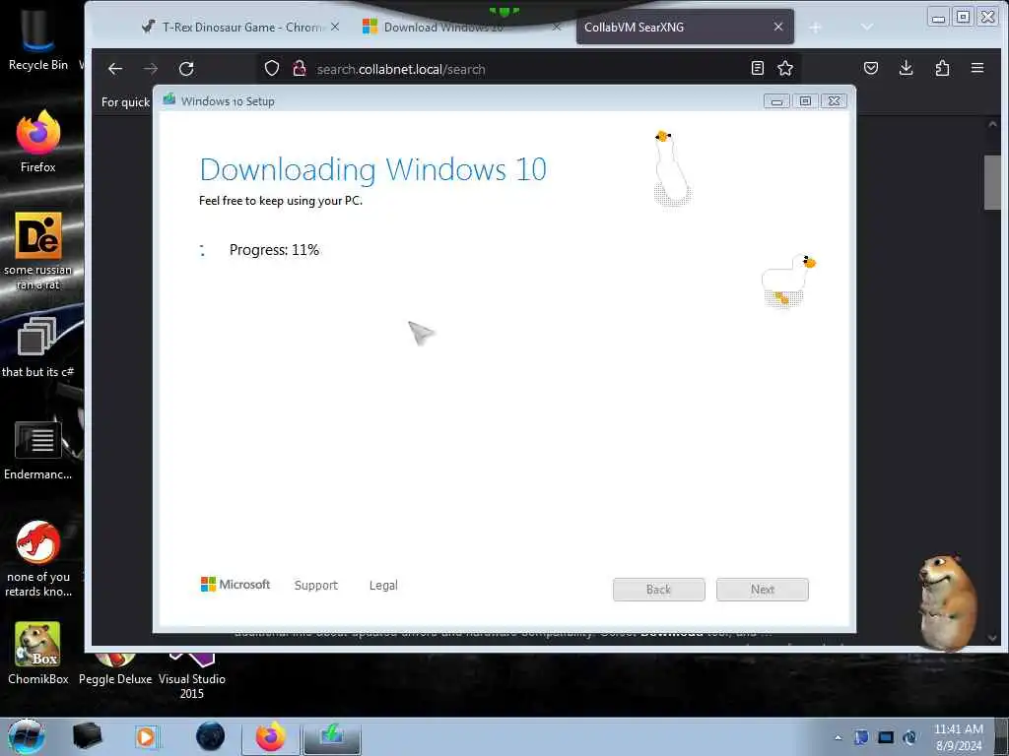Viewport: 1009px width, 756px height.
Task: Select the Endermanc... desktop icon
Action: pos(38,450)
